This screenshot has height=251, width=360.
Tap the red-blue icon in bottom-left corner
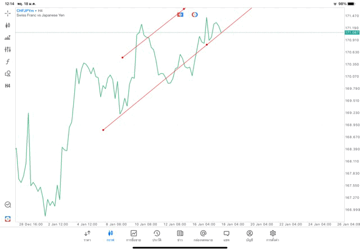pos(8,218)
